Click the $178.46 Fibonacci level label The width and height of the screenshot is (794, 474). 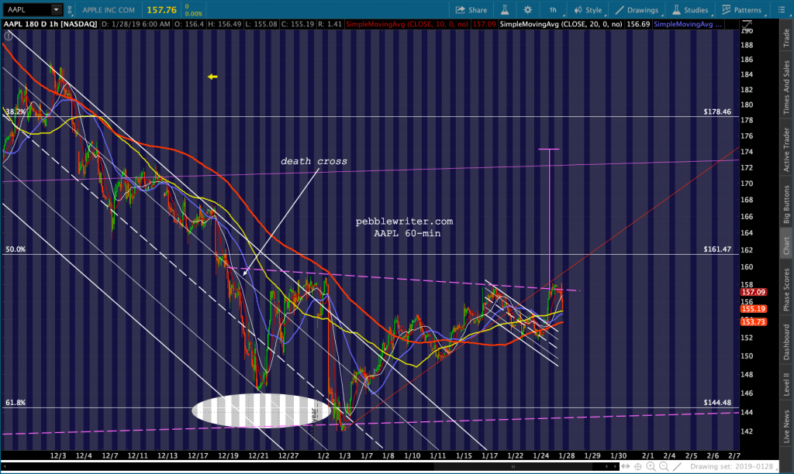(717, 112)
